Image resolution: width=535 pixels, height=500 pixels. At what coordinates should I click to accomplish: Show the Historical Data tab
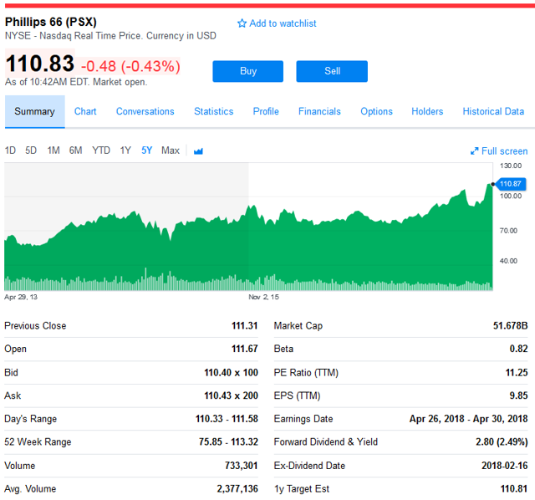click(x=493, y=111)
